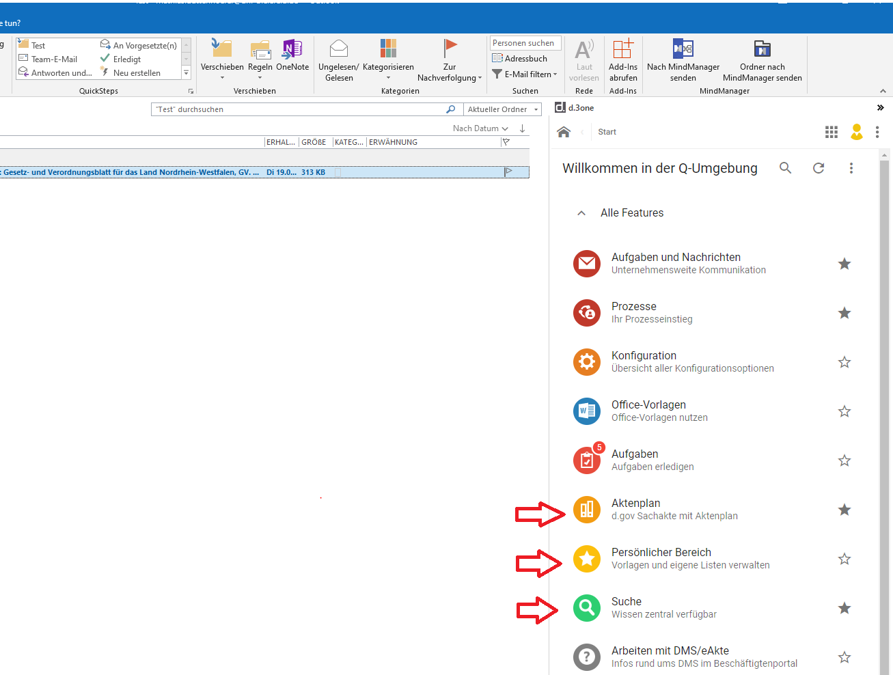Send the mail to OneNote
This screenshot has height=675, width=893.
pos(292,56)
